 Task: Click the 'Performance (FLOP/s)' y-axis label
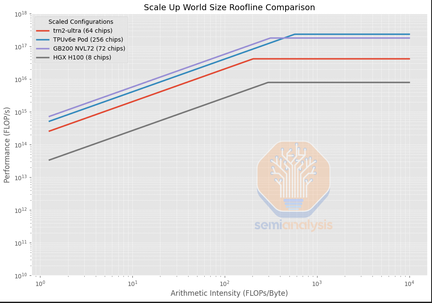click(x=7, y=145)
